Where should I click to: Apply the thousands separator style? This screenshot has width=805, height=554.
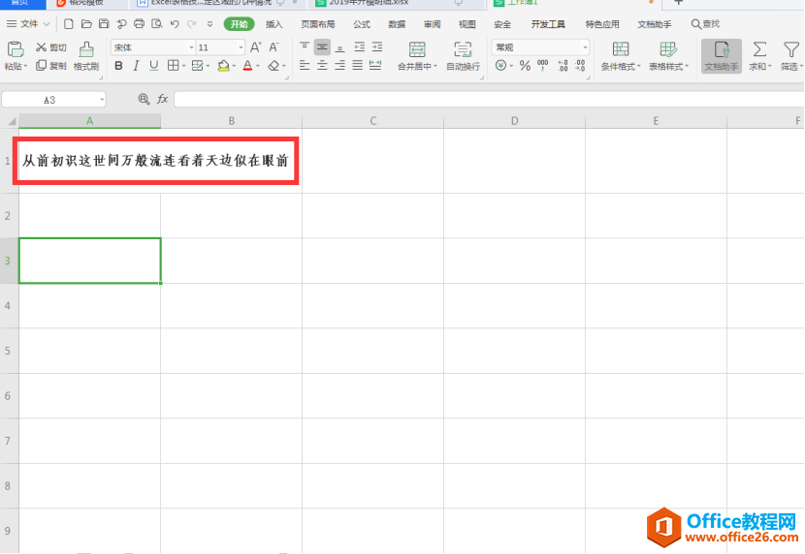543,65
